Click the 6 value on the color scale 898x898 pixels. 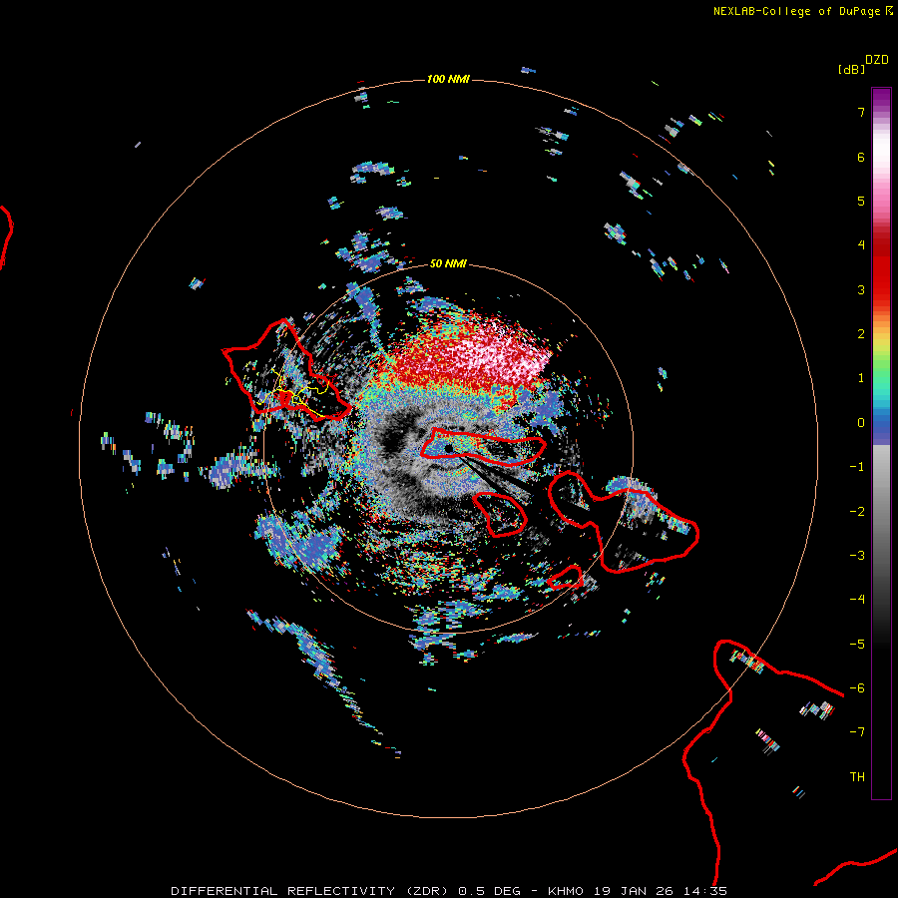click(861, 157)
